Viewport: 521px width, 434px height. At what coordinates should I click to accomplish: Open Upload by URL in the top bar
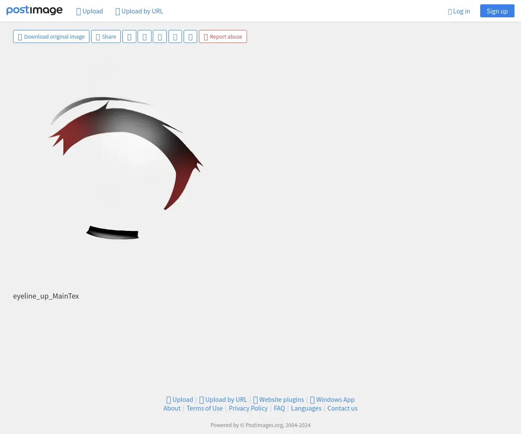[139, 11]
